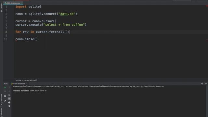The width and height of the screenshot is (208, 117).
Task: Click on the 'import sqlite3' line
Action: tap(28, 6)
